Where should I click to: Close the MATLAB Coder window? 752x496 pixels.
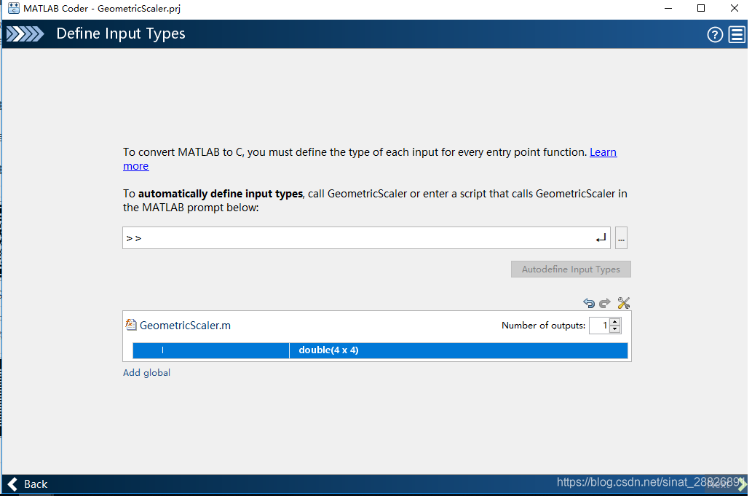click(x=735, y=8)
